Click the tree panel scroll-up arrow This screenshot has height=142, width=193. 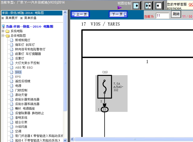pos(65,12)
